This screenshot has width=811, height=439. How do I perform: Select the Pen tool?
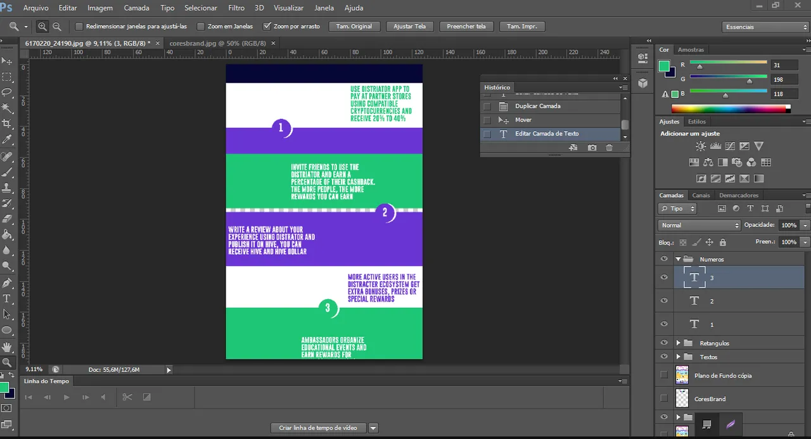click(x=7, y=283)
